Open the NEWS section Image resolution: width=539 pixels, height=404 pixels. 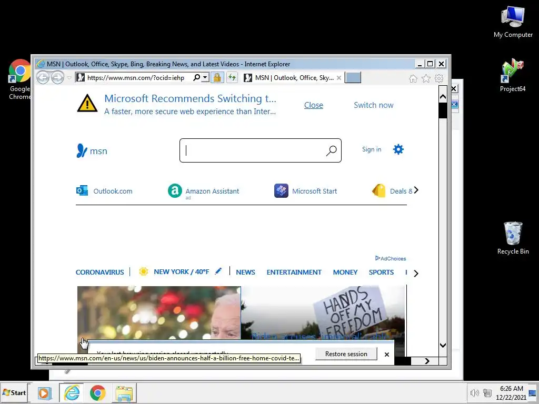pos(245,272)
